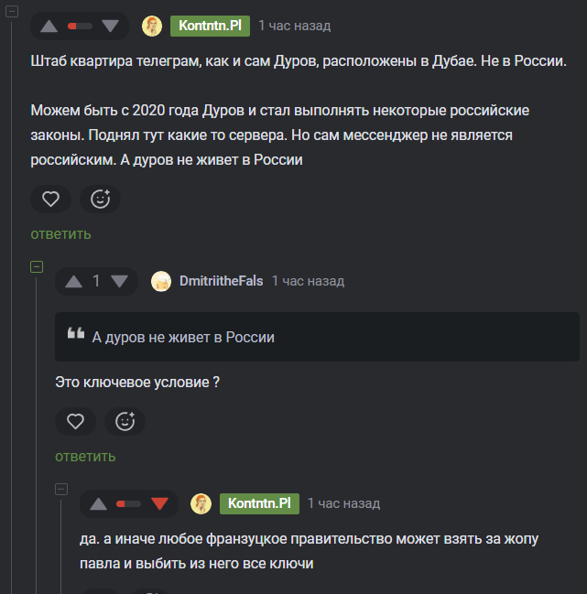Open DmitriitheFals user profile
The width and height of the screenshot is (587, 594).
click(221, 281)
